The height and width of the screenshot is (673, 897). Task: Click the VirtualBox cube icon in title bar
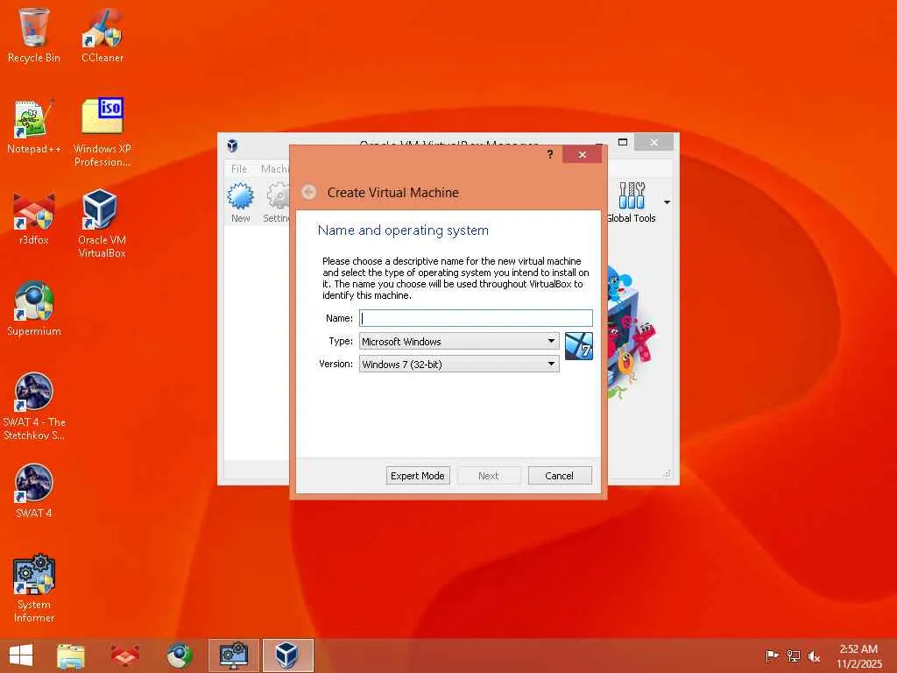tap(232, 145)
